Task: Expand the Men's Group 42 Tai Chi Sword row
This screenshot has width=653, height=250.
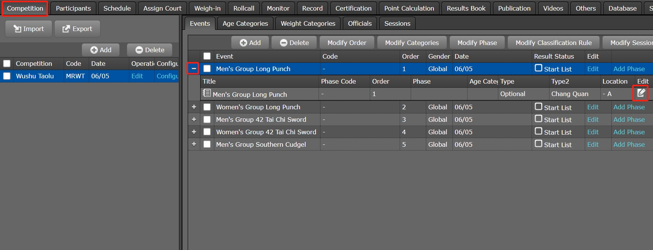Action: tap(194, 120)
